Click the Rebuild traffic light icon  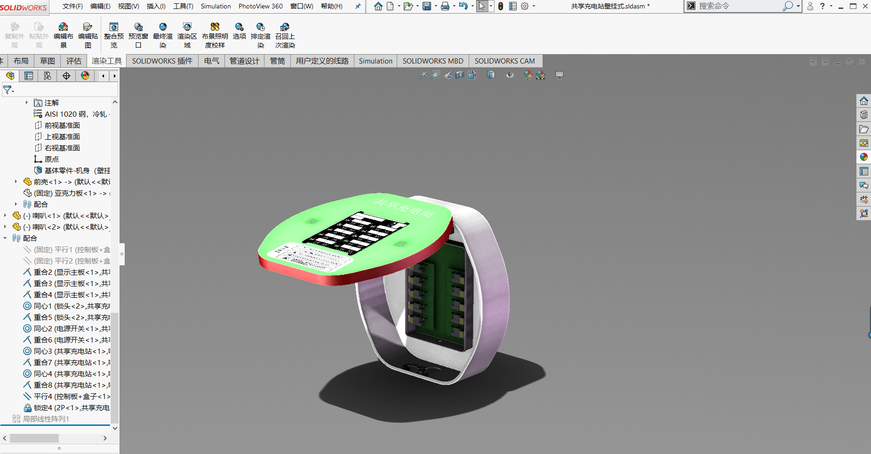point(501,6)
